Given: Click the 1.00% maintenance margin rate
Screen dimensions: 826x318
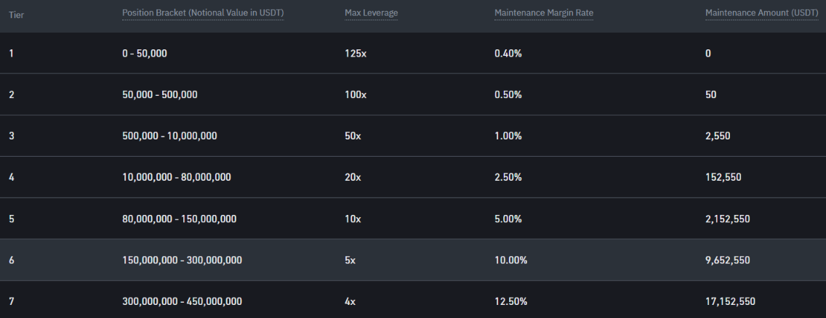Looking at the screenshot, I should pos(508,136).
